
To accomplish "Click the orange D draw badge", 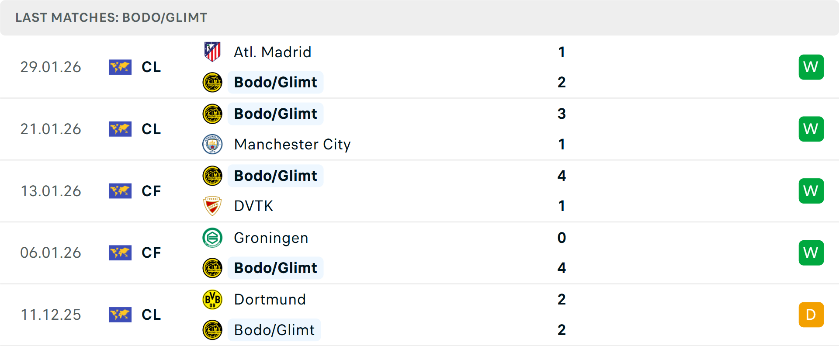I will 811,315.
